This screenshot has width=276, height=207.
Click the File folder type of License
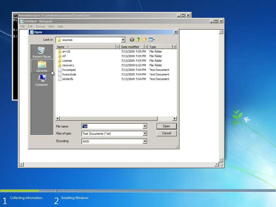[156, 61]
